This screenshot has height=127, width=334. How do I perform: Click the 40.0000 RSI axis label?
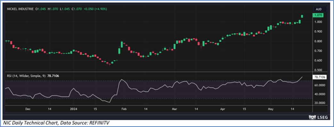coord(319,94)
